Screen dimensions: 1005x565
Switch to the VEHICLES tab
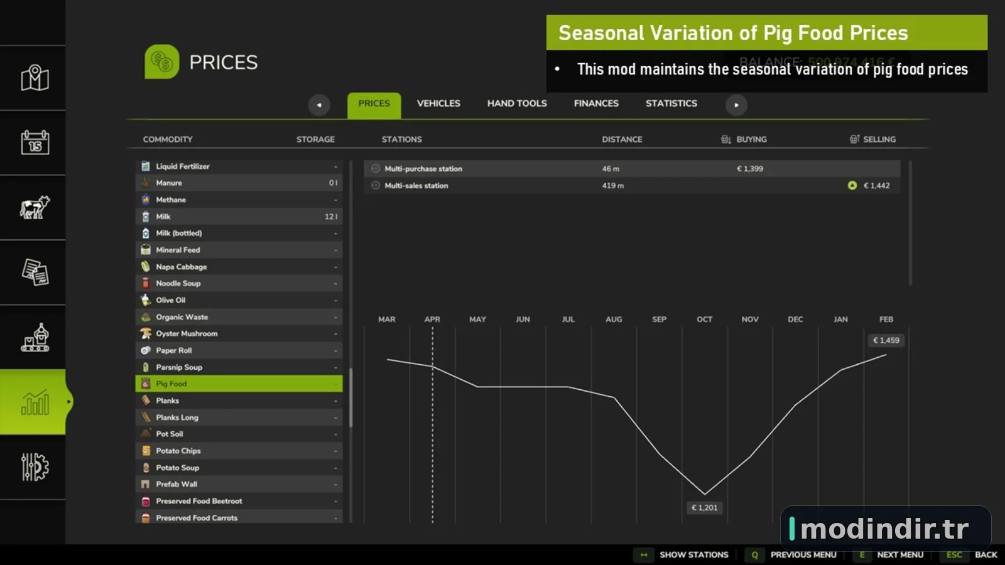click(438, 104)
